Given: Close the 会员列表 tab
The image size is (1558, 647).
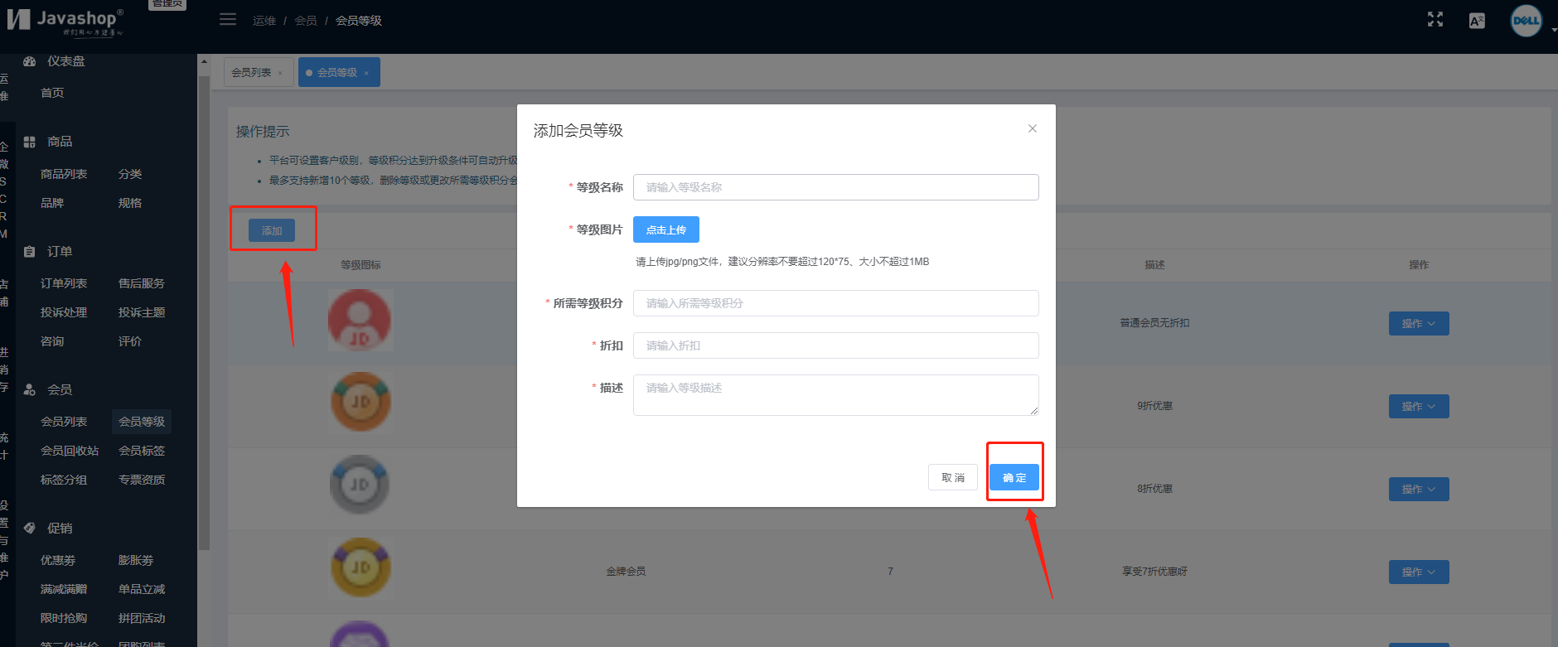Looking at the screenshot, I should coord(280,73).
